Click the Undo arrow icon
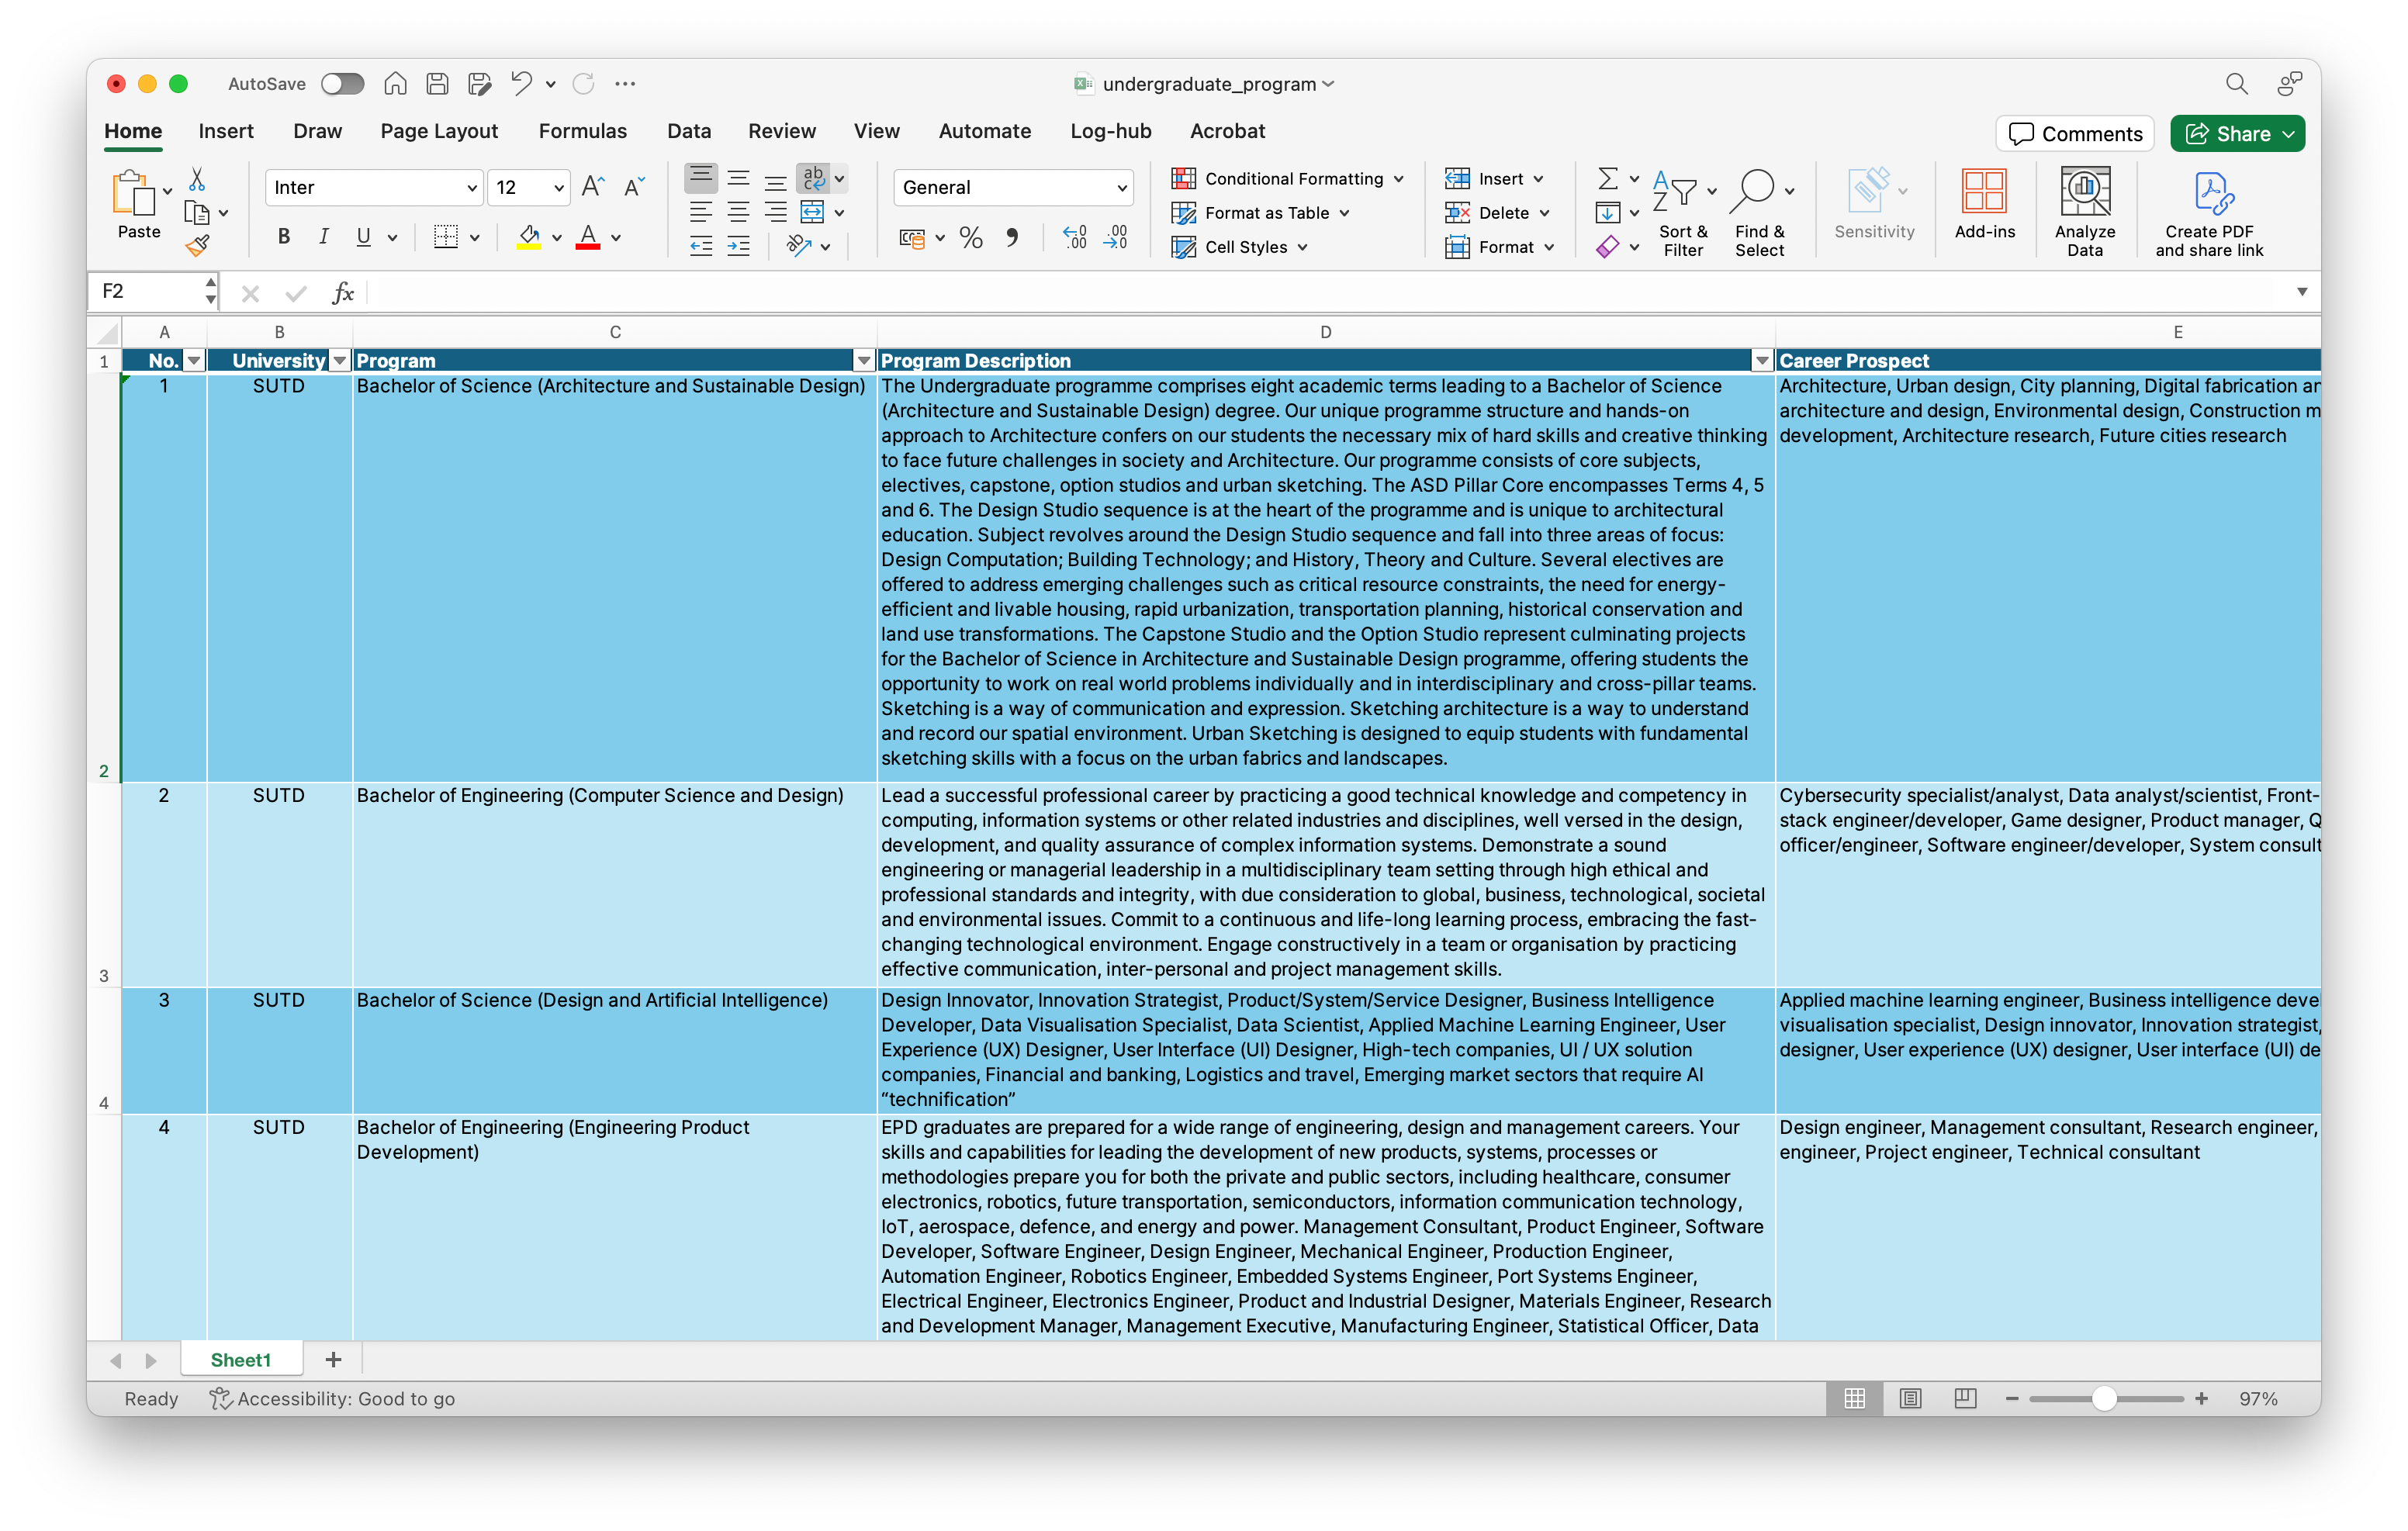Viewport: 2408px width, 1531px height. point(521,83)
